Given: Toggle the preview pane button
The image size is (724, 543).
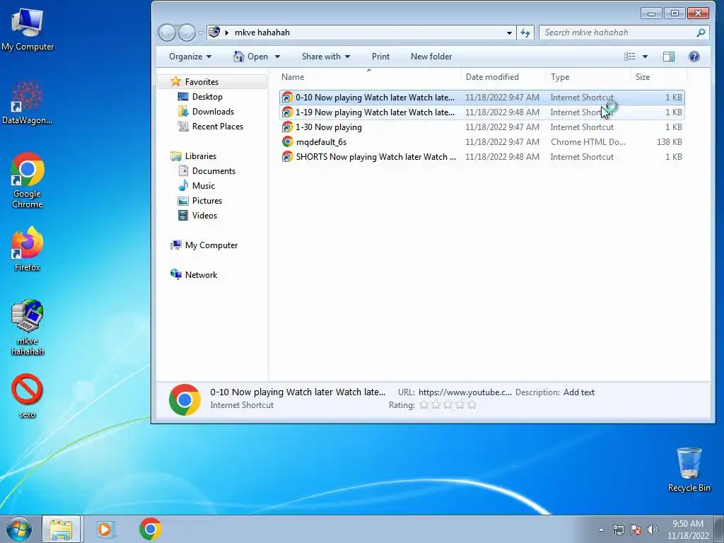Looking at the screenshot, I should pos(669,57).
